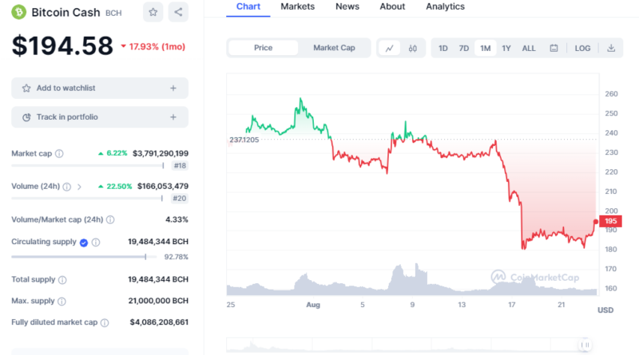Expand Track in portfolio plus

point(173,117)
